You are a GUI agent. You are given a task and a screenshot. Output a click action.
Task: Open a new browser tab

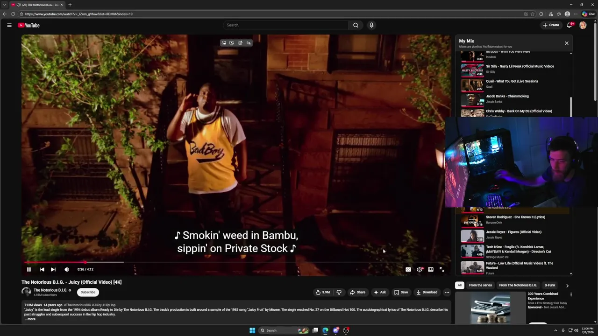coord(70,5)
